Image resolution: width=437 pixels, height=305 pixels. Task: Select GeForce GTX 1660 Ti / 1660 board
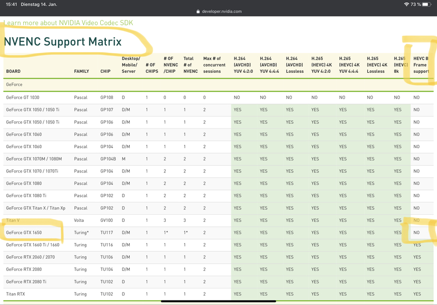click(x=33, y=245)
